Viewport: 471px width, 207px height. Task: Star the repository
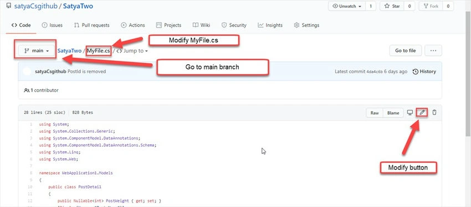pos(392,6)
